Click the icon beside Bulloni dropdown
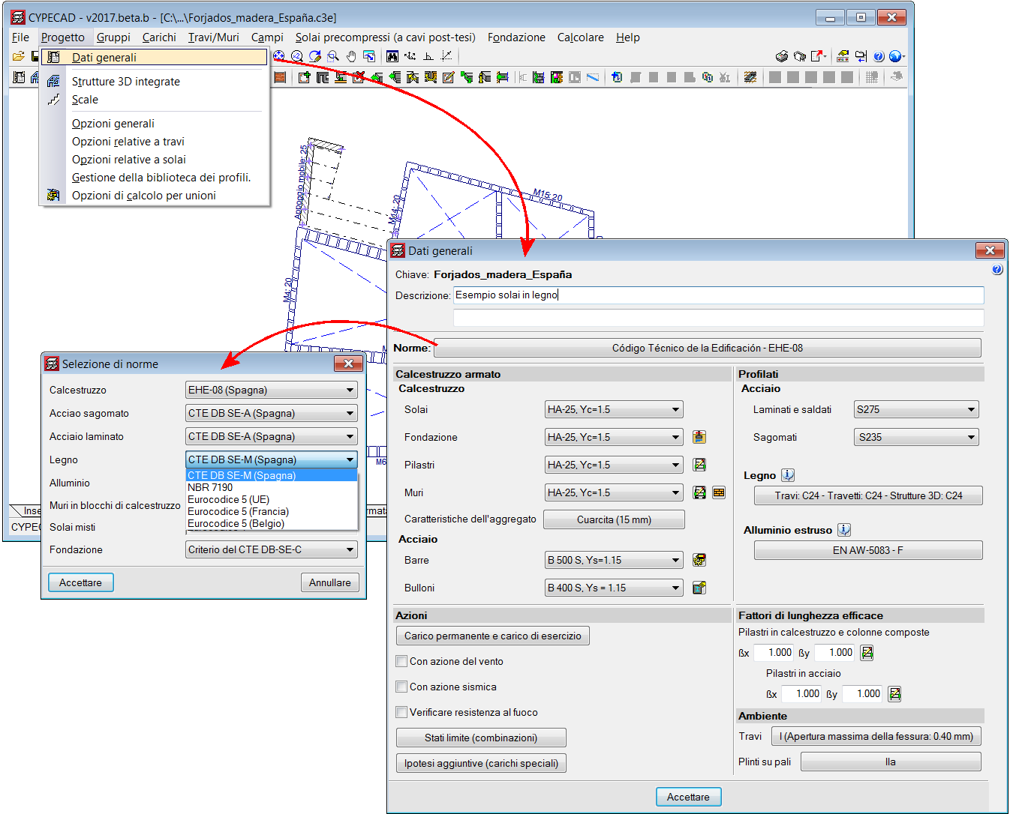 tap(699, 588)
